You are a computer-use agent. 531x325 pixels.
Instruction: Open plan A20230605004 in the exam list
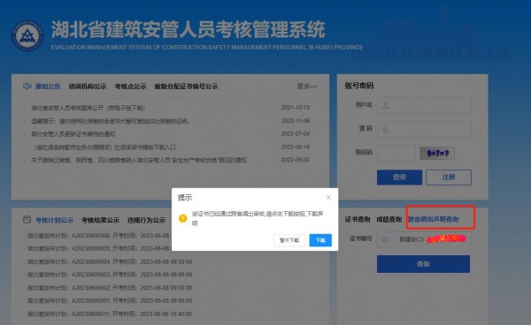110,261
